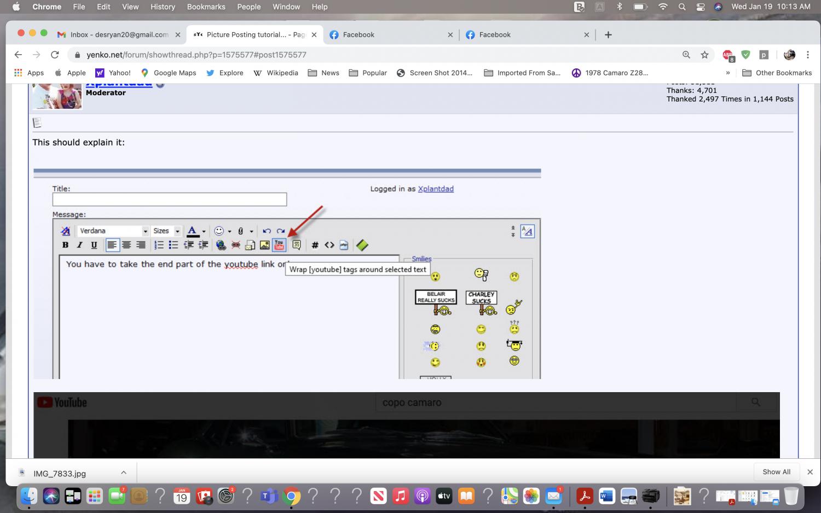Reload the page using the refresh icon
821x513 pixels.
point(55,55)
